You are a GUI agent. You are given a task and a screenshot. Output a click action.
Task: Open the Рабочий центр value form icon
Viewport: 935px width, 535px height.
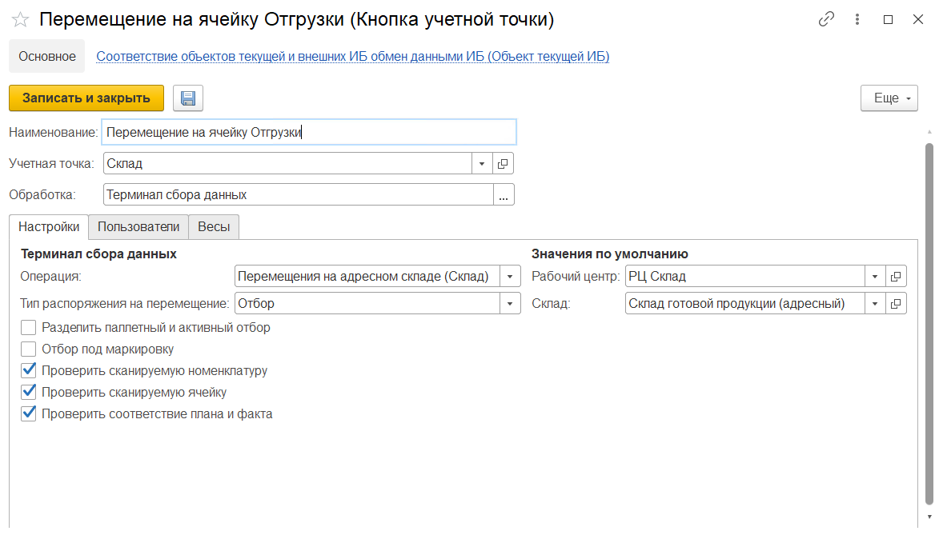click(896, 277)
